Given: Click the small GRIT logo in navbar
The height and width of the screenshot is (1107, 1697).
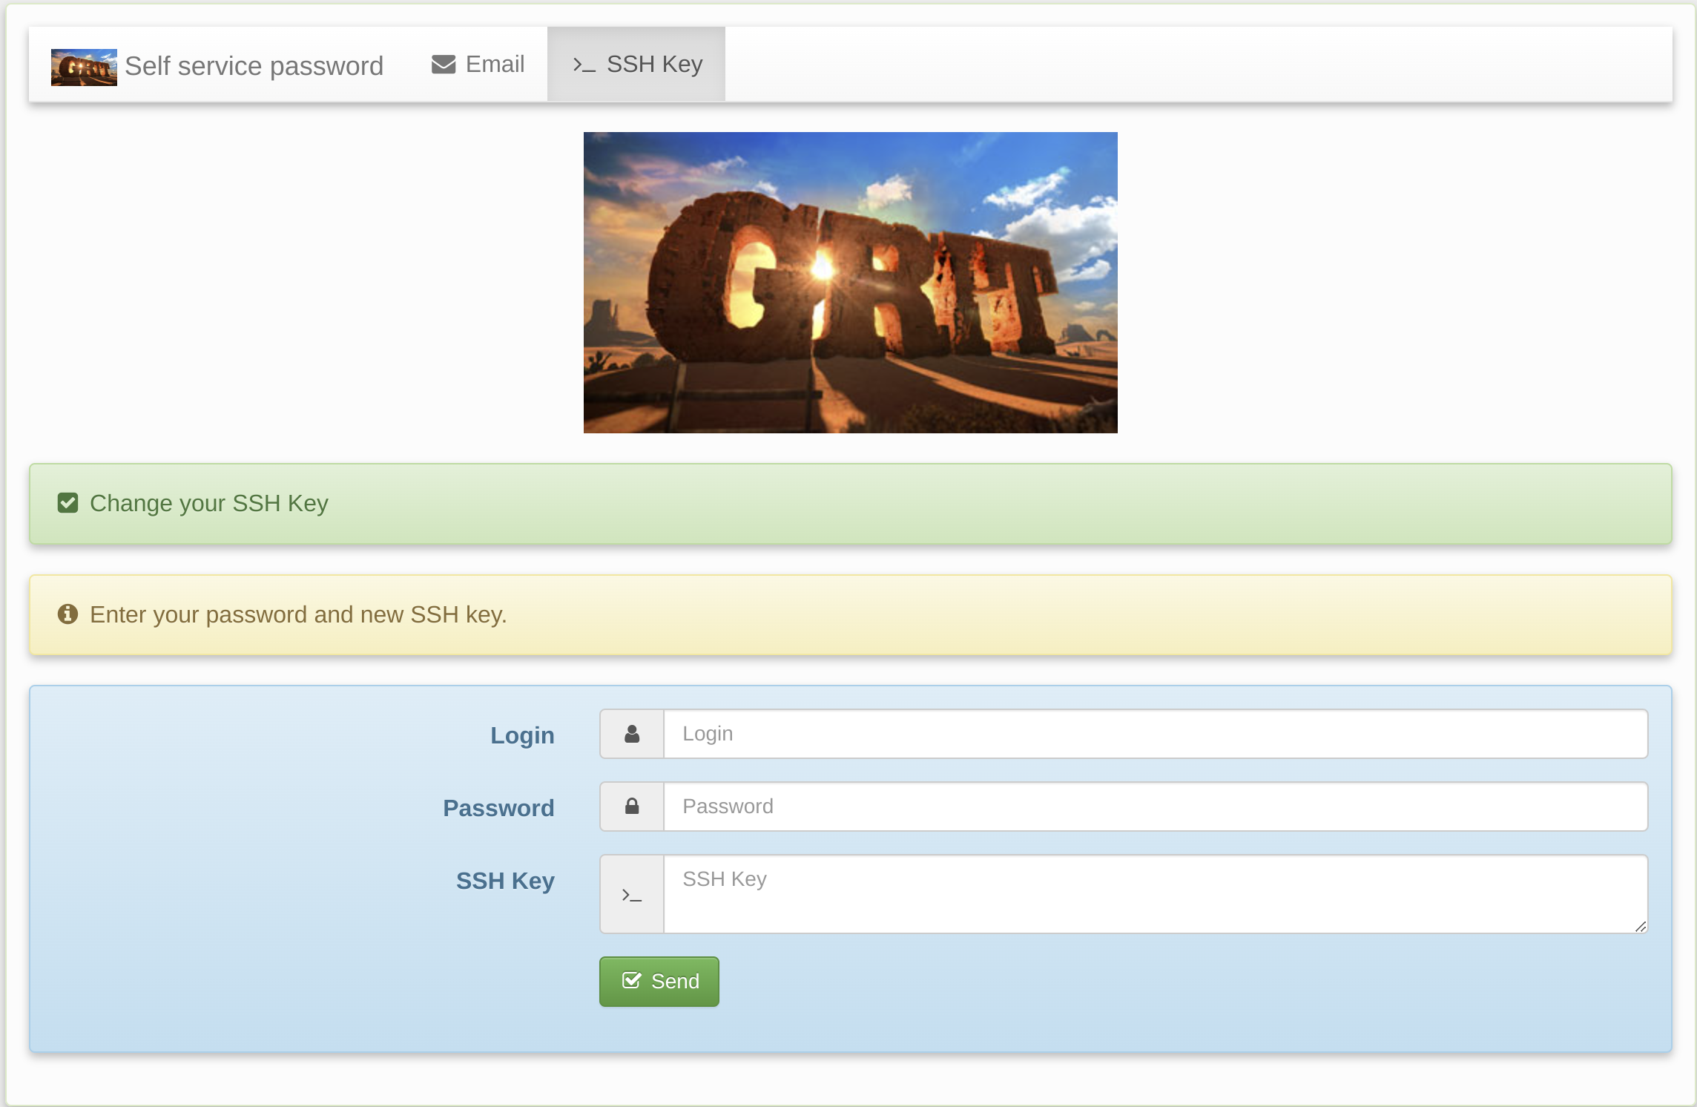Looking at the screenshot, I should coord(84,67).
